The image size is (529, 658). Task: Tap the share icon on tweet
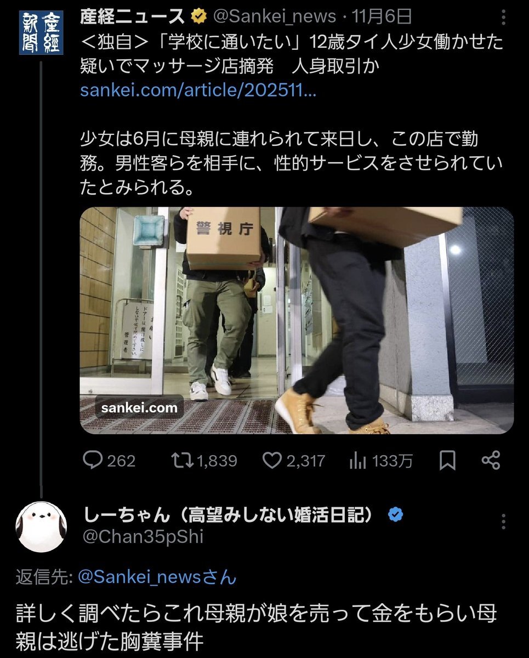point(491,460)
